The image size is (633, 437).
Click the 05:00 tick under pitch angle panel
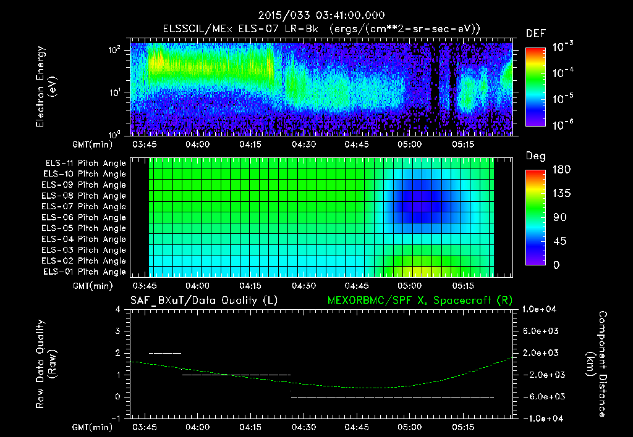410,286
